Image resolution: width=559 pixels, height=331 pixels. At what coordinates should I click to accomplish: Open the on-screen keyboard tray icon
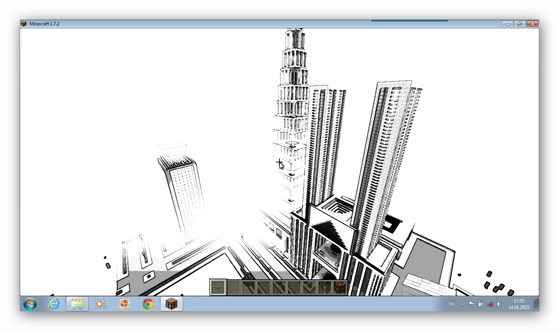[x=452, y=304]
